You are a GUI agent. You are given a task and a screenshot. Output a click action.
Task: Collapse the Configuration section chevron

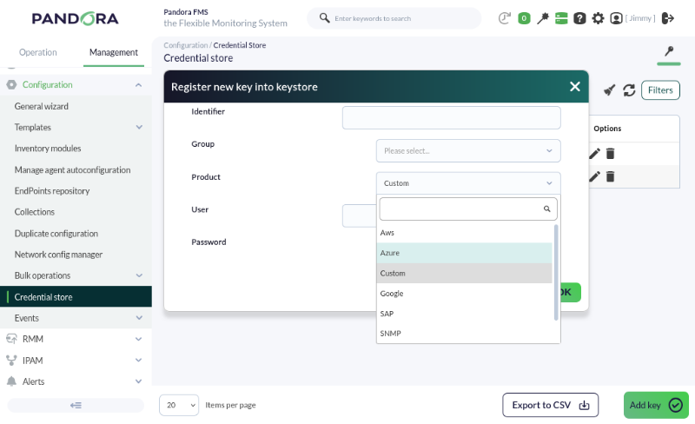pyautogui.click(x=139, y=84)
